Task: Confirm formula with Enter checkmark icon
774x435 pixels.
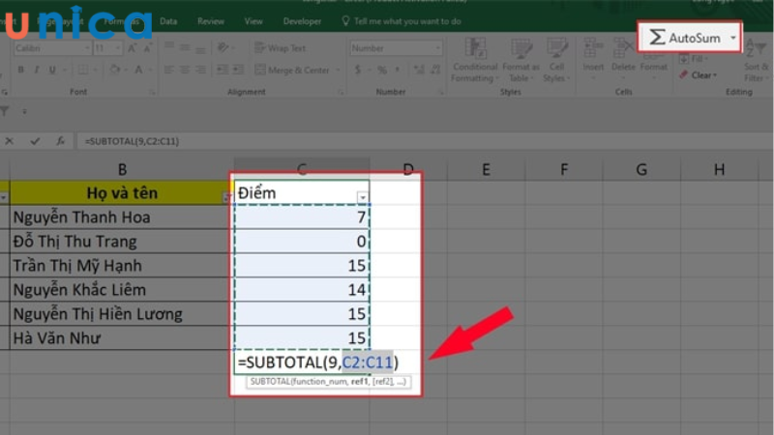Action: (36, 141)
